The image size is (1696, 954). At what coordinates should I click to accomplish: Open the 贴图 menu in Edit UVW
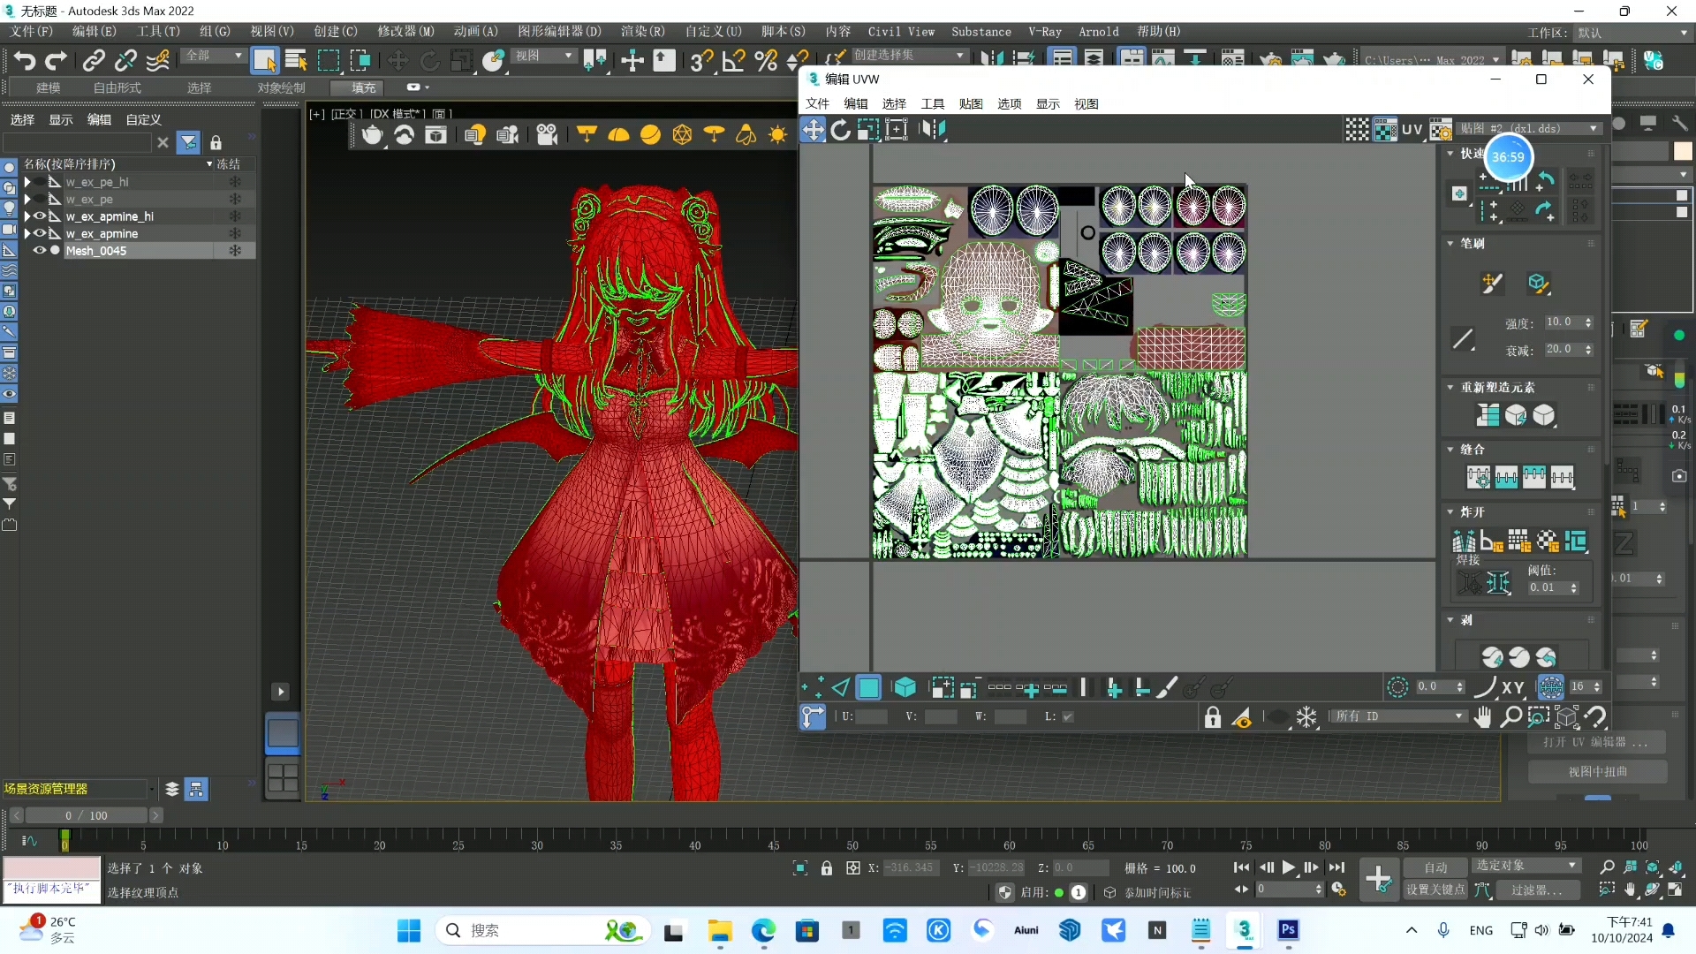coord(971,104)
